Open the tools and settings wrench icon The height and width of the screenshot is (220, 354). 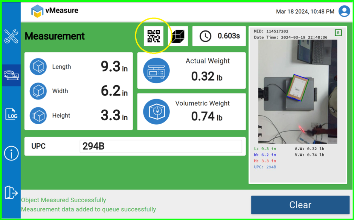[11, 37]
